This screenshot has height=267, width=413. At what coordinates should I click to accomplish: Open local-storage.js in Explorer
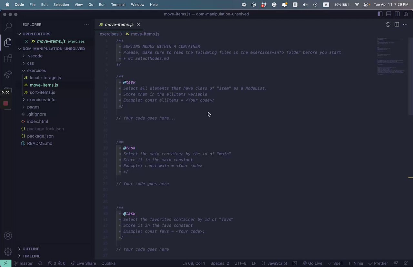pyautogui.click(x=45, y=78)
